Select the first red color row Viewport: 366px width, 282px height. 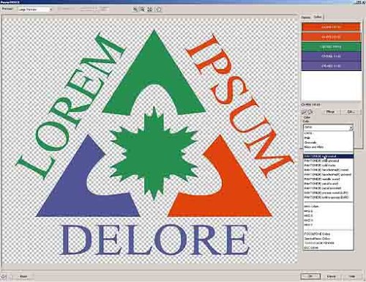pyautogui.click(x=331, y=27)
